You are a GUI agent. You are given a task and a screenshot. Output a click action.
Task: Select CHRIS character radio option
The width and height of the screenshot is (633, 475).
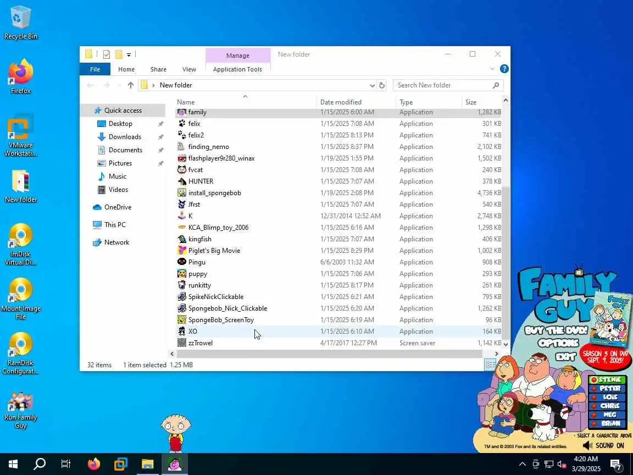tap(607, 406)
